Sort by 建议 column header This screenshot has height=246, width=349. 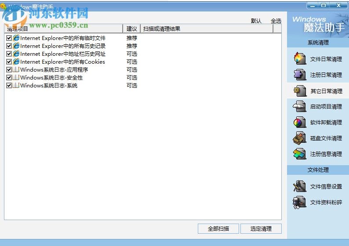pos(131,29)
